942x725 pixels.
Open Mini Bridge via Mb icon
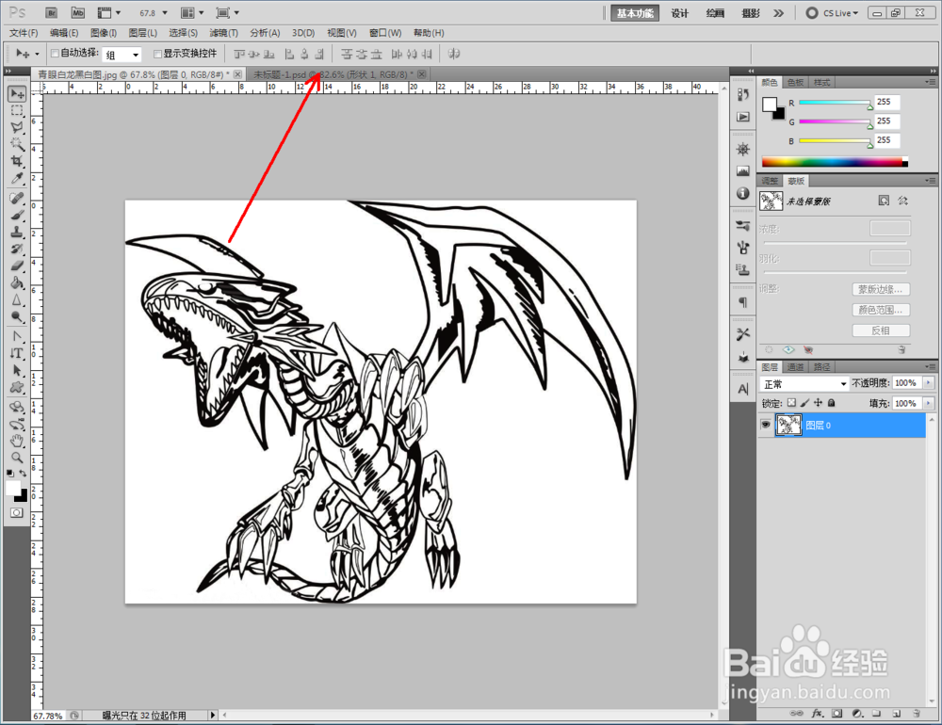(x=78, y=12)
